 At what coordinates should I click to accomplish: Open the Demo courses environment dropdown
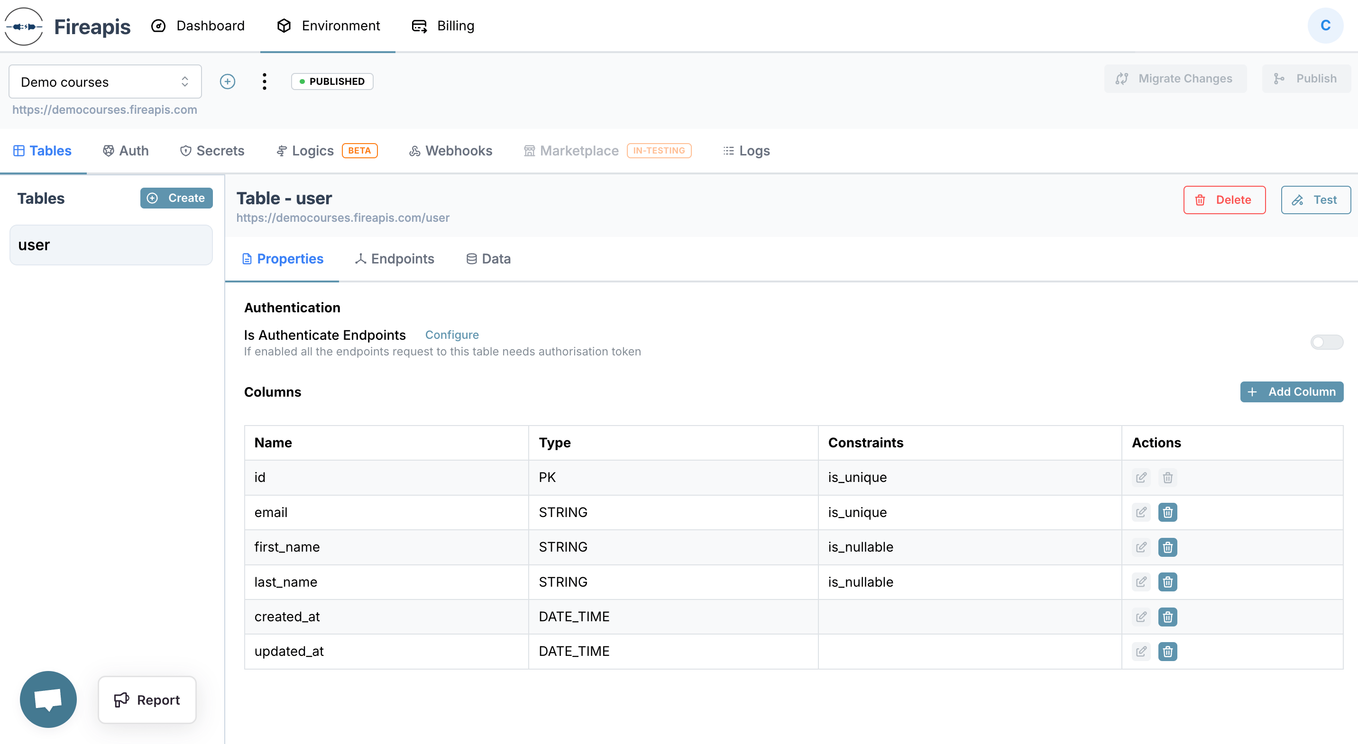click(x=105, y=82)
